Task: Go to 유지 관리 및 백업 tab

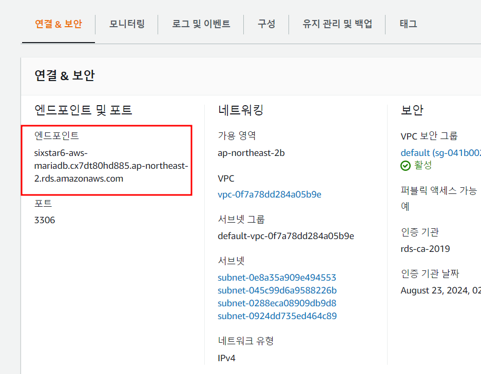Action: [x=337, y=24]
